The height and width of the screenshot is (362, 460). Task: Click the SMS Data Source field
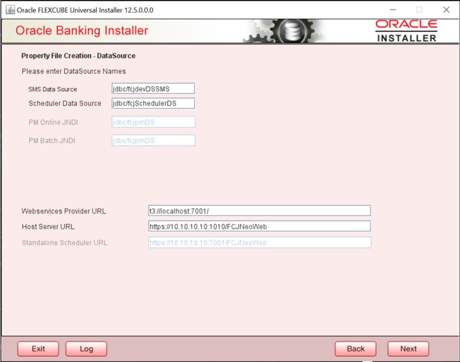pos(153,89)
